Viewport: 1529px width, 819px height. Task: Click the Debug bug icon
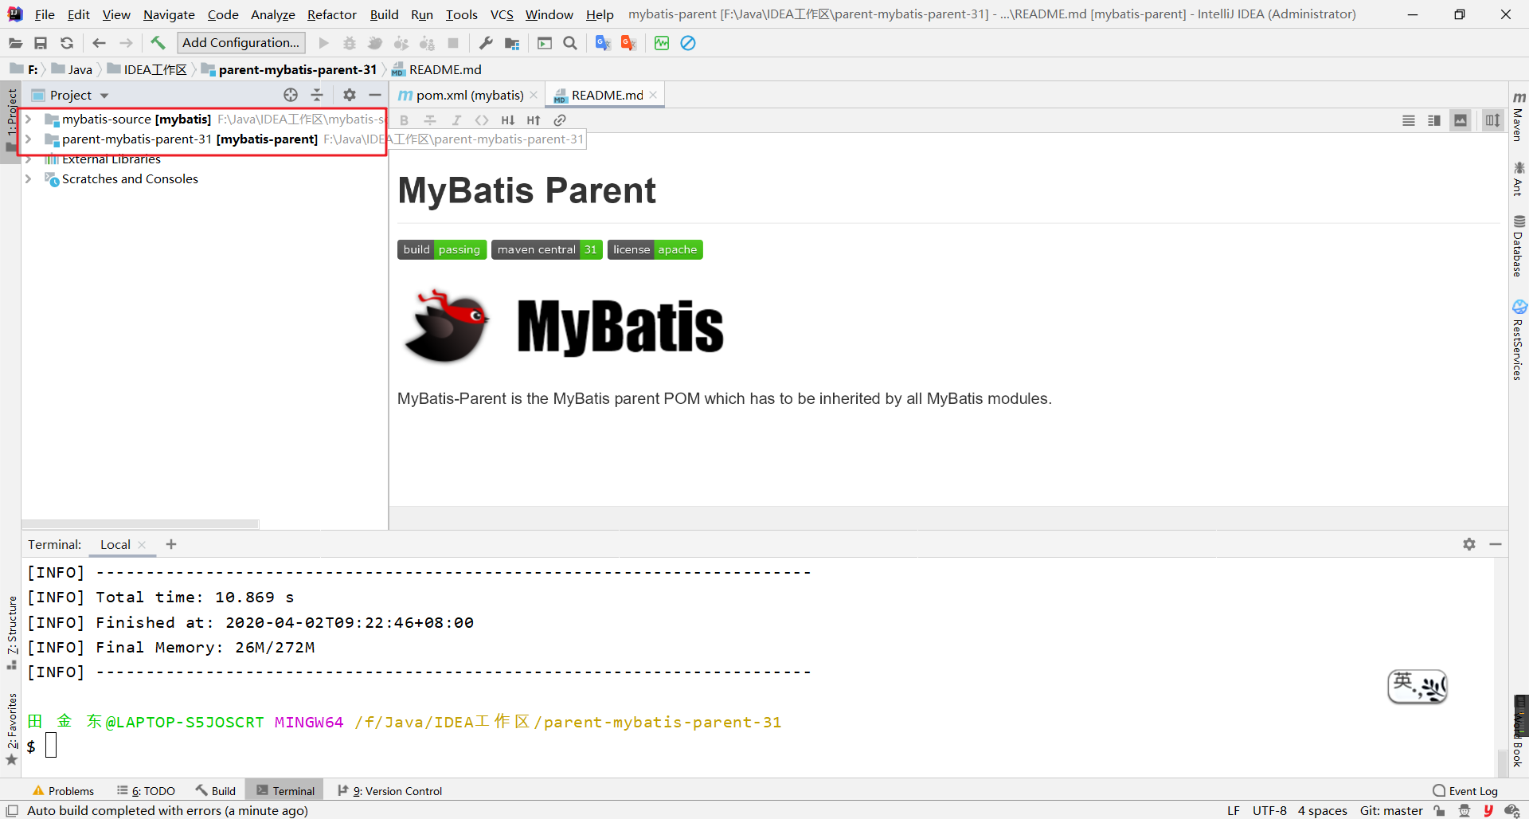coord(350,43)
